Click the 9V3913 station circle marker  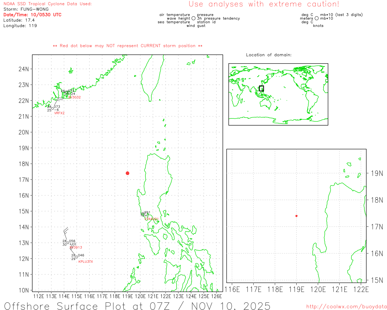68,243
